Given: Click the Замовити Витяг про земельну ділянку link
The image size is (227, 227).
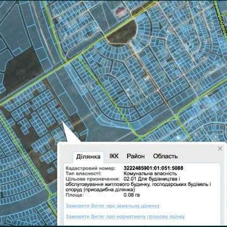Looking at the screenshot, I should pyautogui.click(x=112, y=206).
